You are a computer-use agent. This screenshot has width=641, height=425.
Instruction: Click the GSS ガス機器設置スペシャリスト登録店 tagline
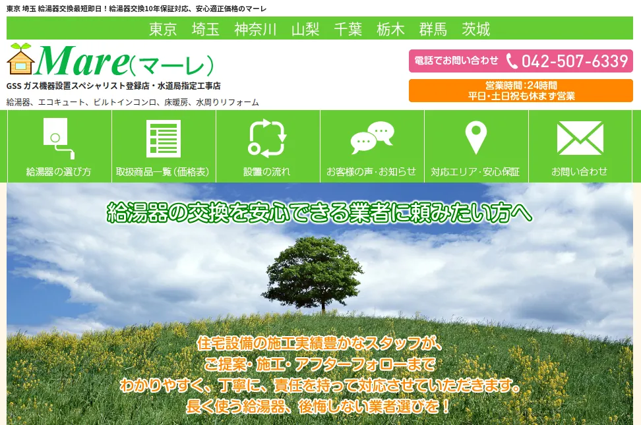[113, 86]
